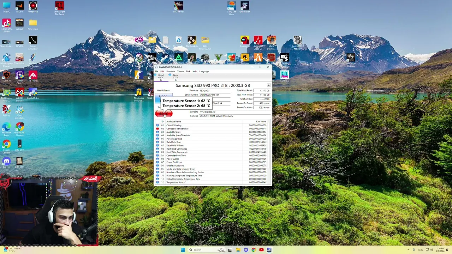Select the Critical Warning attribute row
The width and height of the screenshot is (452, 254).
(212, 126)
